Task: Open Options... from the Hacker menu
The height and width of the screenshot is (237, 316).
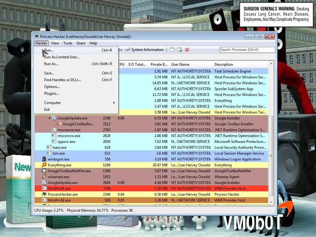Action: (76, 87)
